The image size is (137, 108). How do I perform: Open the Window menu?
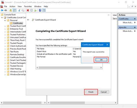click(x=38, y=6)
